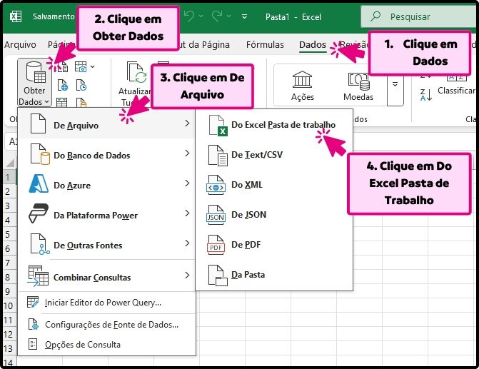Choose Do Excel Pasta de trabalho

point(274,125)
